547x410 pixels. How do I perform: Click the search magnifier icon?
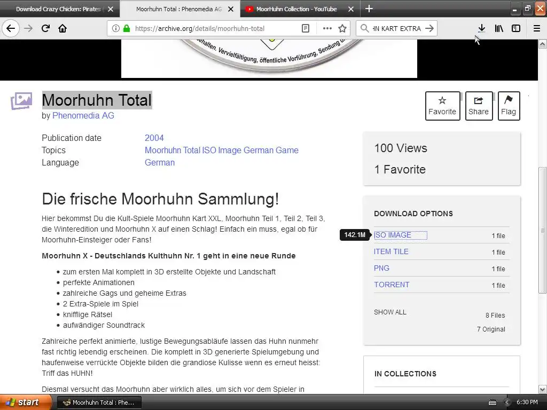pos(364,28)
